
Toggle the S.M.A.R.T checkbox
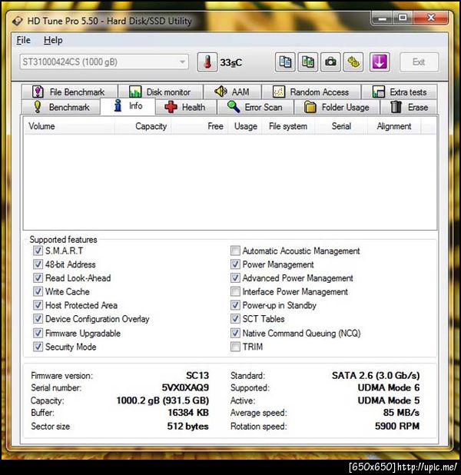click(x=38, y=251)
